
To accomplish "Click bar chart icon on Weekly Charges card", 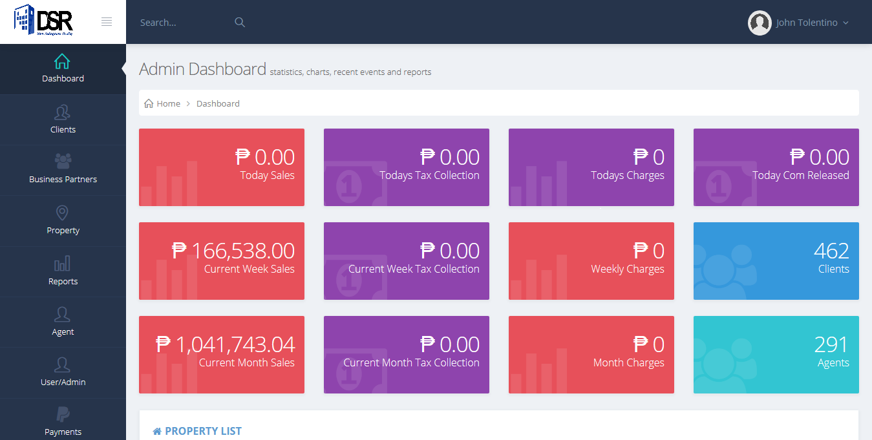I will [x=539, y=277].
